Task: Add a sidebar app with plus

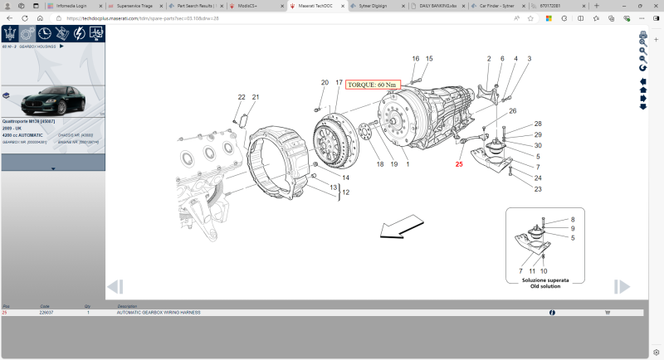Action: [657, 39]
